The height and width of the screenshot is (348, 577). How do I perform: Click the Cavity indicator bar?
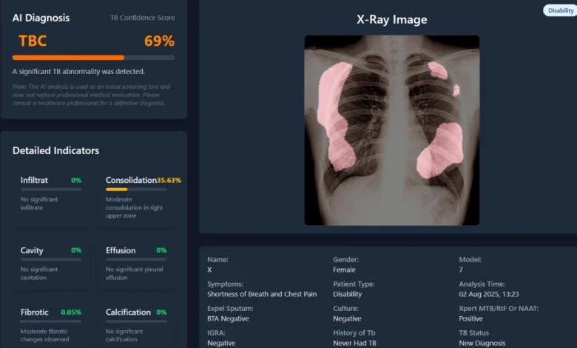click(51, 259)
